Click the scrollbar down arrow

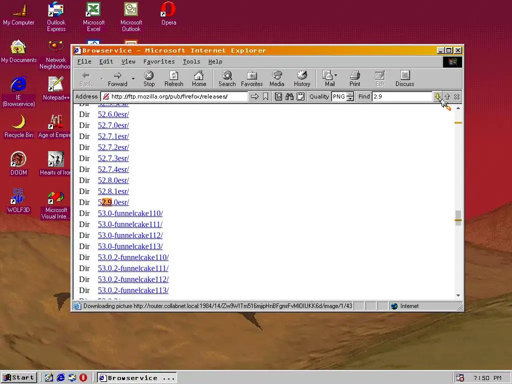(x=458, y=295)
